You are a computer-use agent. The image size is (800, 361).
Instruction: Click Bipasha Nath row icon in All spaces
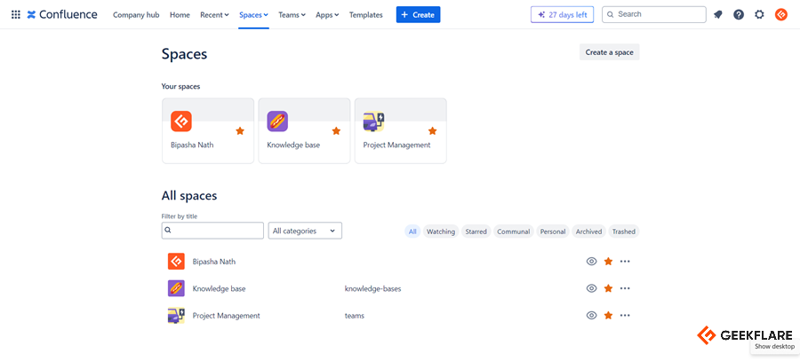[x=176, y=261]
